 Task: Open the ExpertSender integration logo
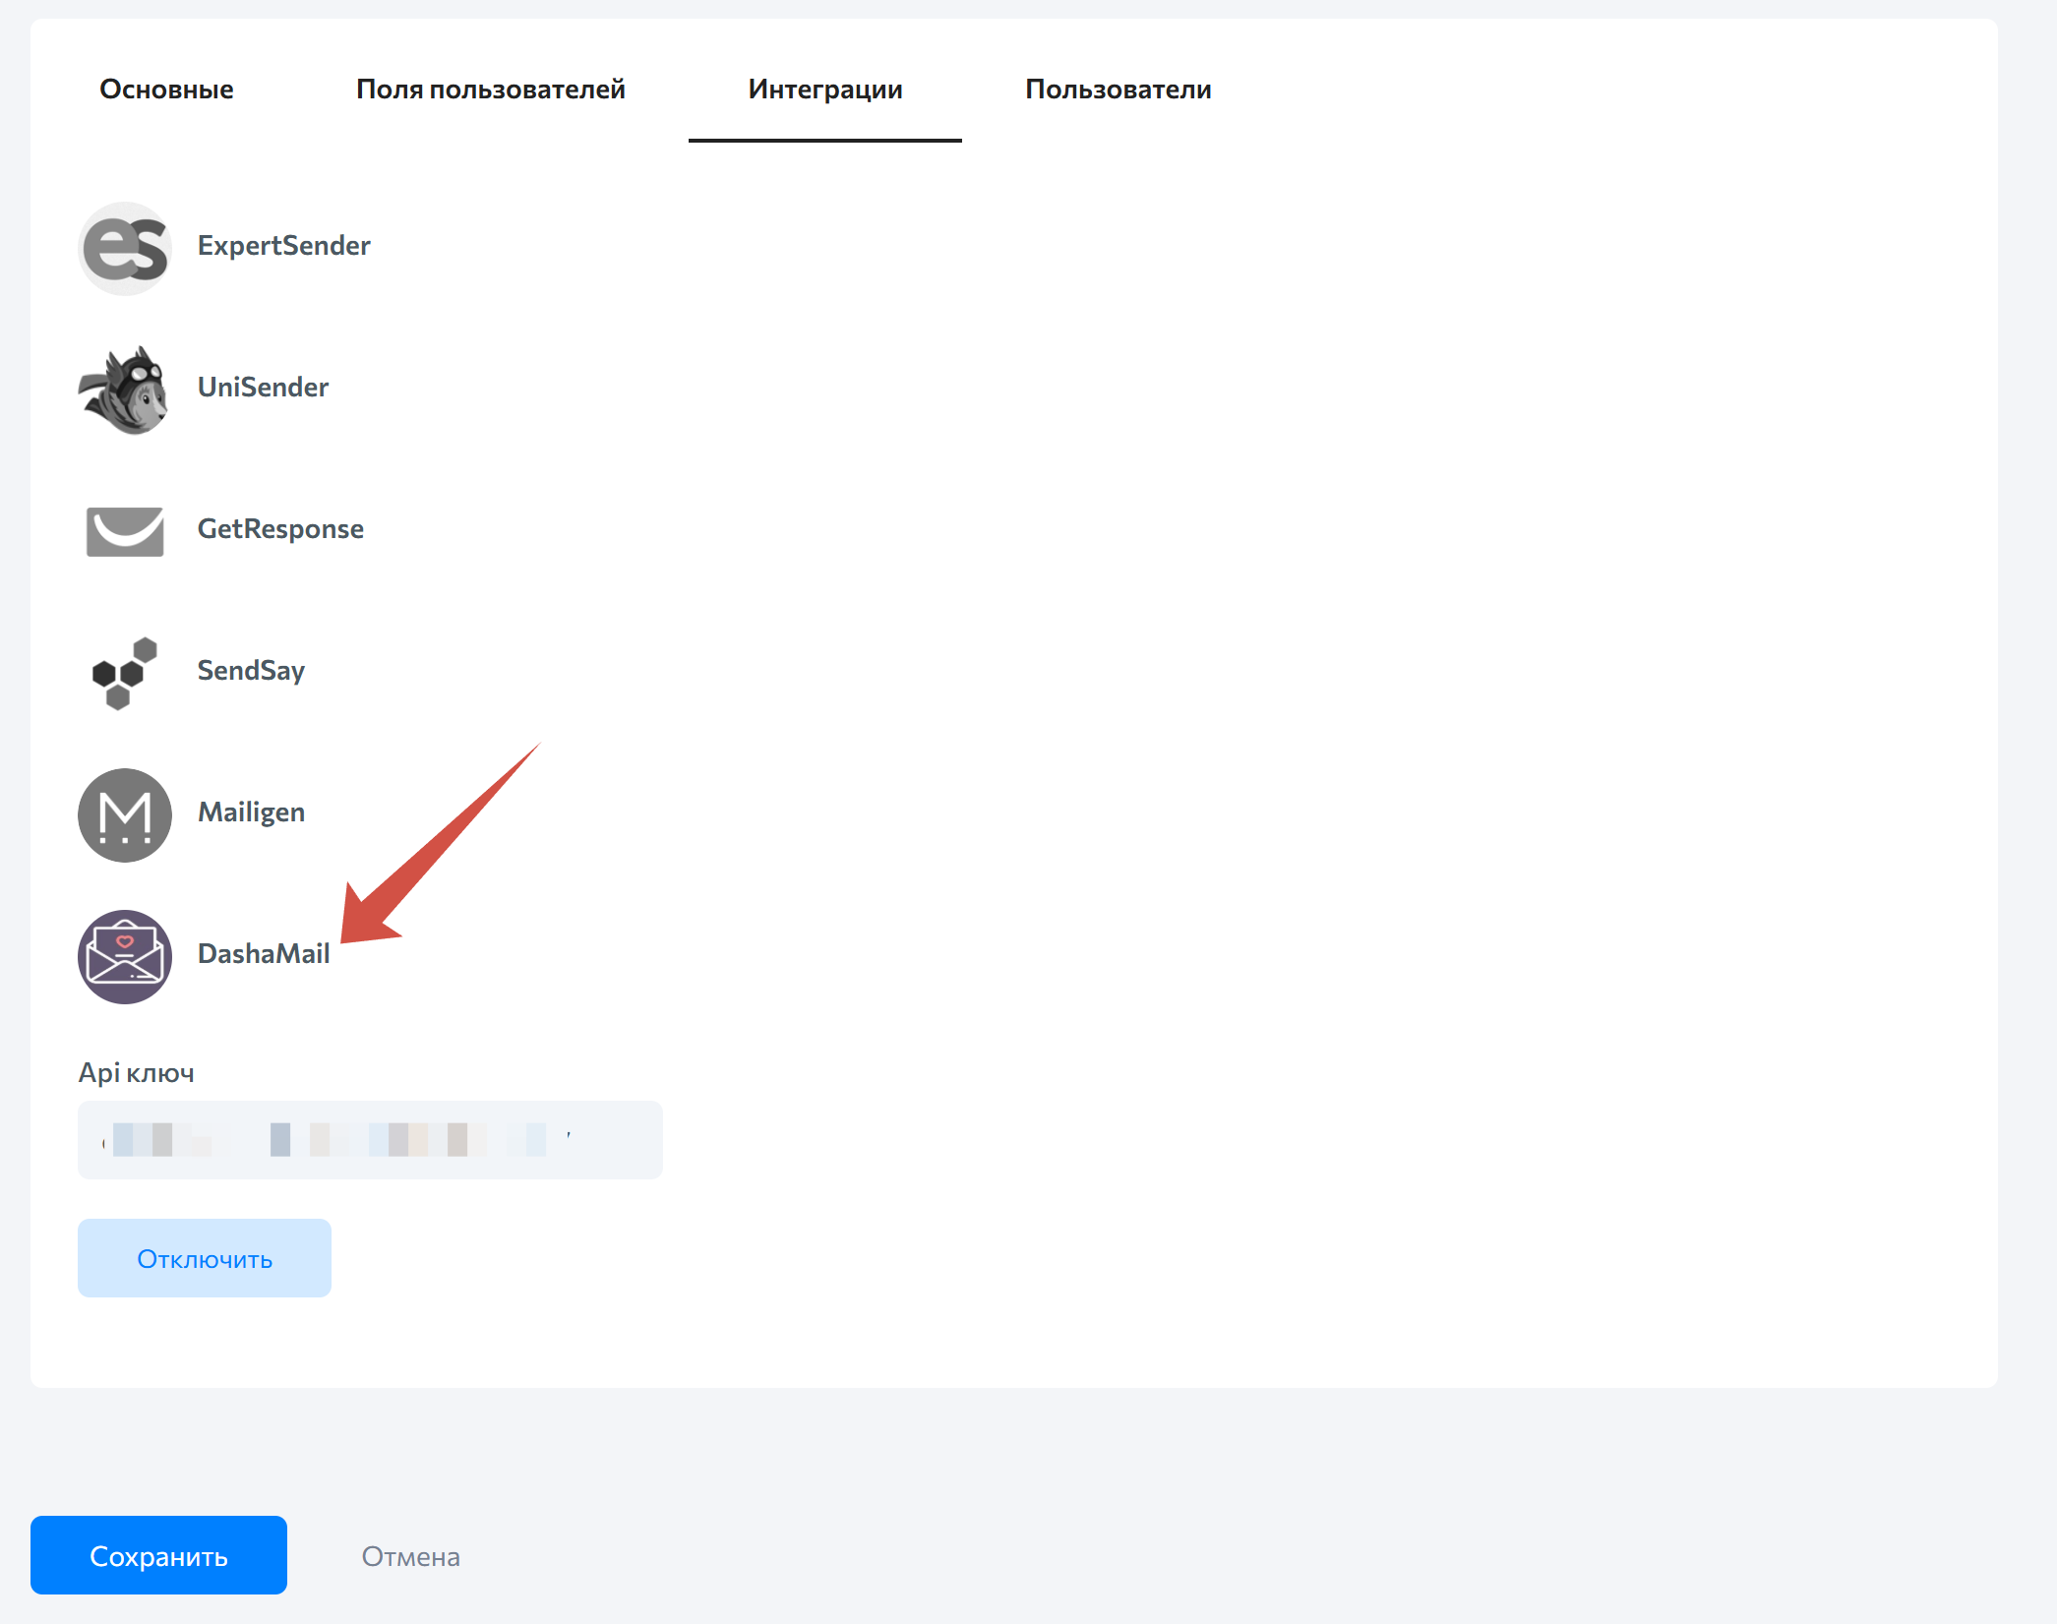tap(125, 248)
